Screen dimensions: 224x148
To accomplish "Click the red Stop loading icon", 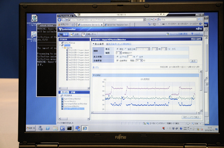I will click(156, 20).
